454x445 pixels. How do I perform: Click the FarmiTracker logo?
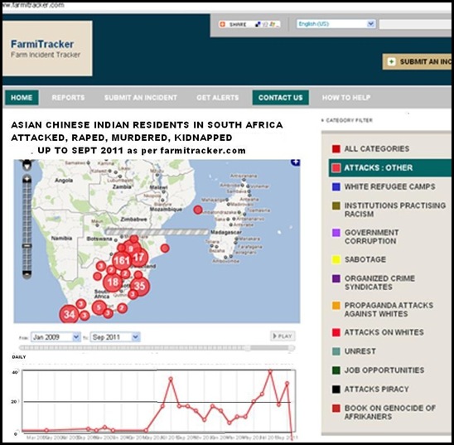47,48
